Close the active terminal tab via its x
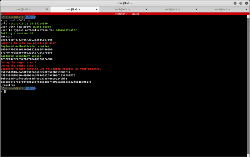Viewport: 250px width, 157px height. [x=97, y=9]
